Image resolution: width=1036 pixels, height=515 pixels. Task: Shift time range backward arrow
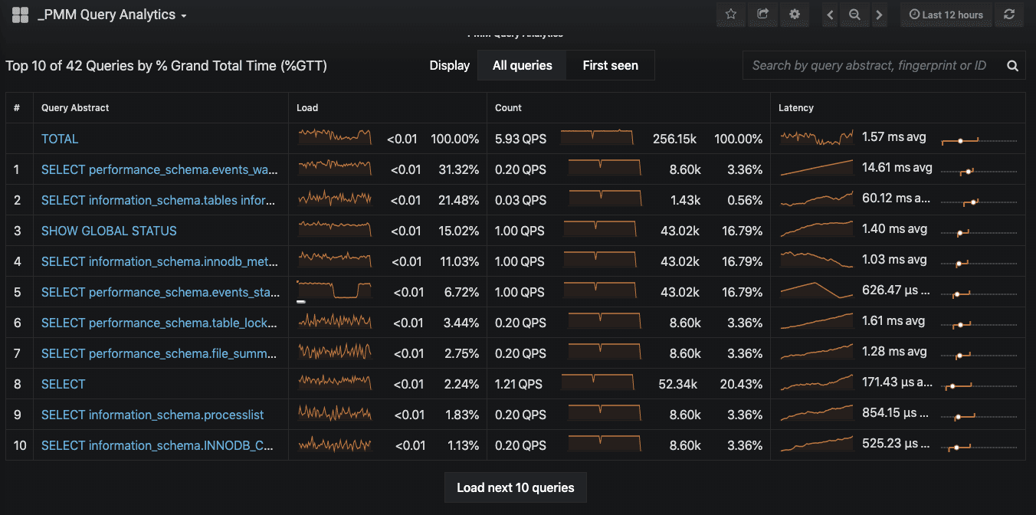tap(831, 15)
